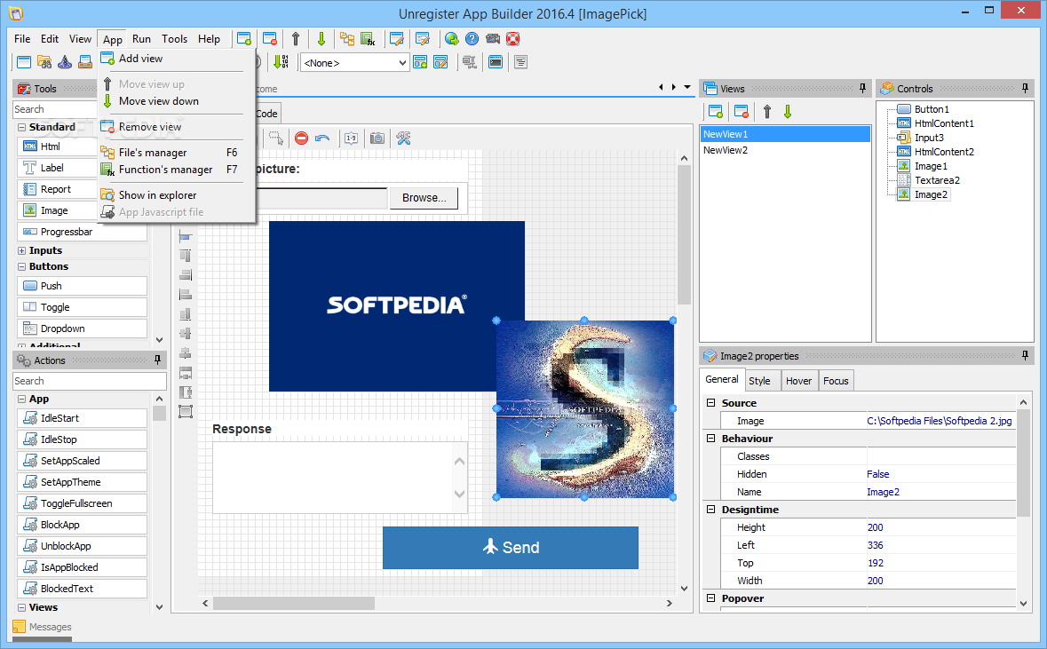Click the Send button in designer
This screenshot has height=649, width=1047.
pos(510,548)
